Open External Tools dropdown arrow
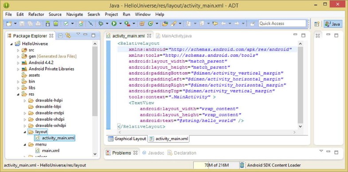The height and width of the screenshot is (172, 348). coord(134,23)
